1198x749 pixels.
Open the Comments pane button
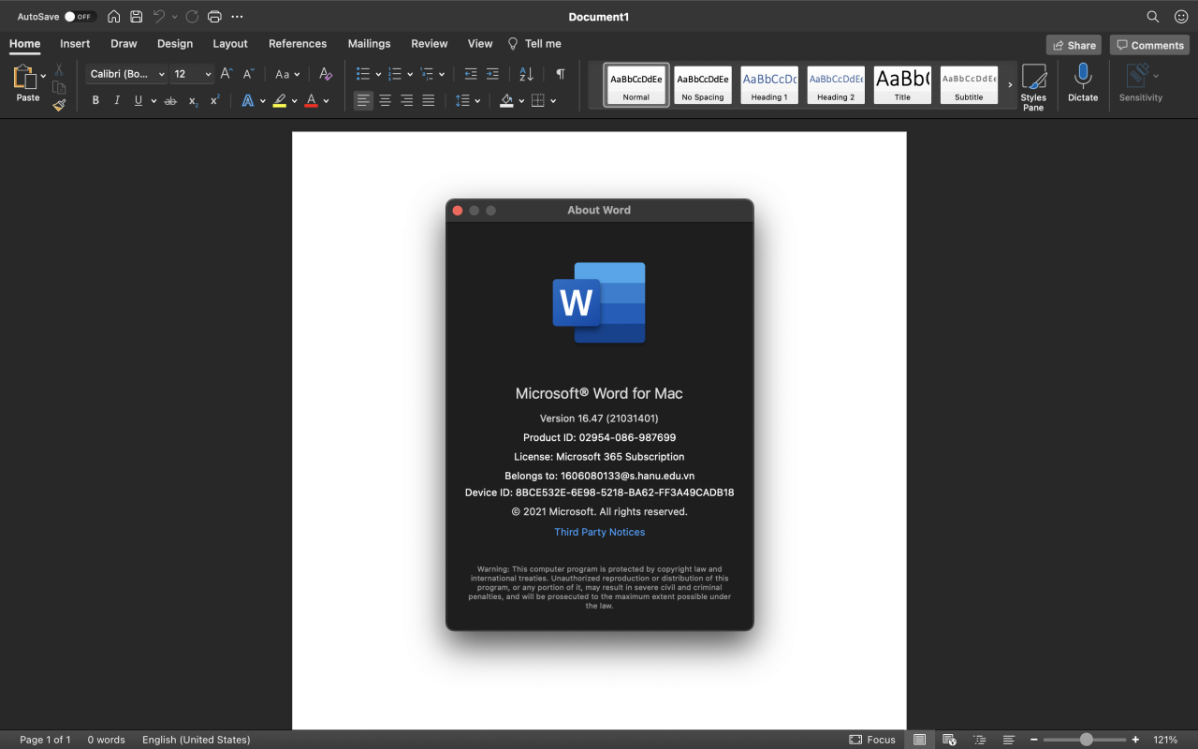1149,45
